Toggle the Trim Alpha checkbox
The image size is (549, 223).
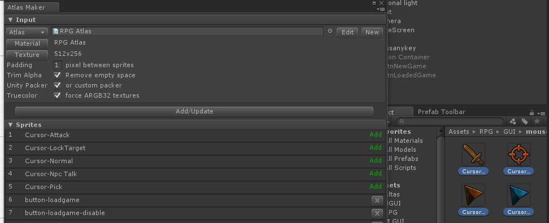click(58, 75)
